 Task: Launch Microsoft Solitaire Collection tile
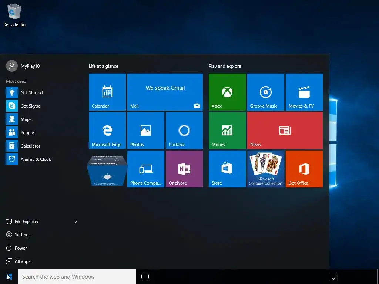pyautogui.click(x=265, y=169)
